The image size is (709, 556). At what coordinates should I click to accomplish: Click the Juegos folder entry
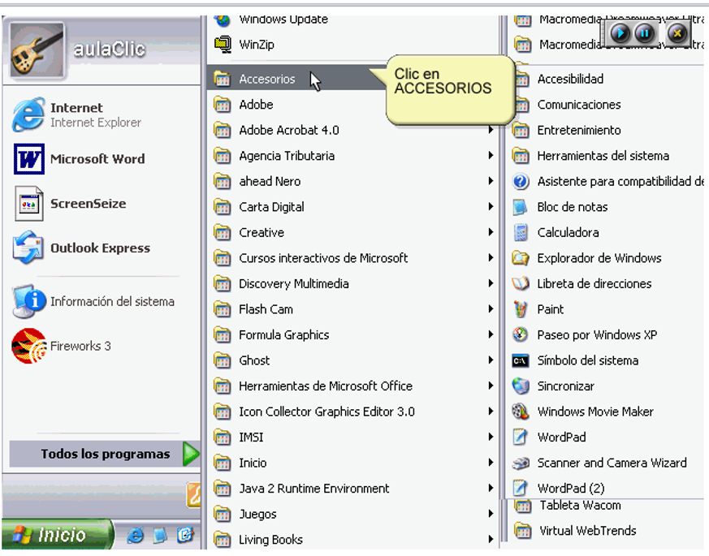[x=353, y=514]
